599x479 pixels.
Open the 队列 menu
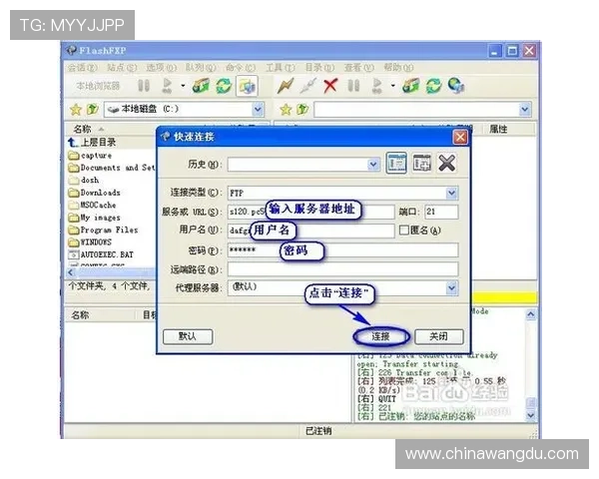pos(201,68)
